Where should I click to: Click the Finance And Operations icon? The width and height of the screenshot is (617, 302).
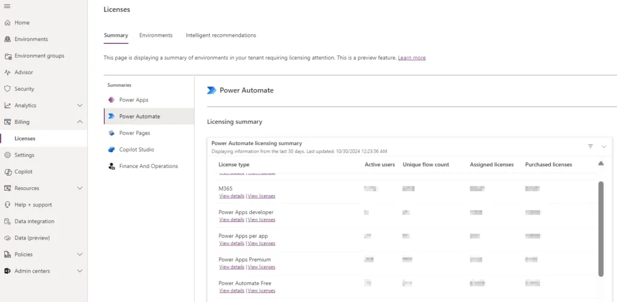coord(111,166)
